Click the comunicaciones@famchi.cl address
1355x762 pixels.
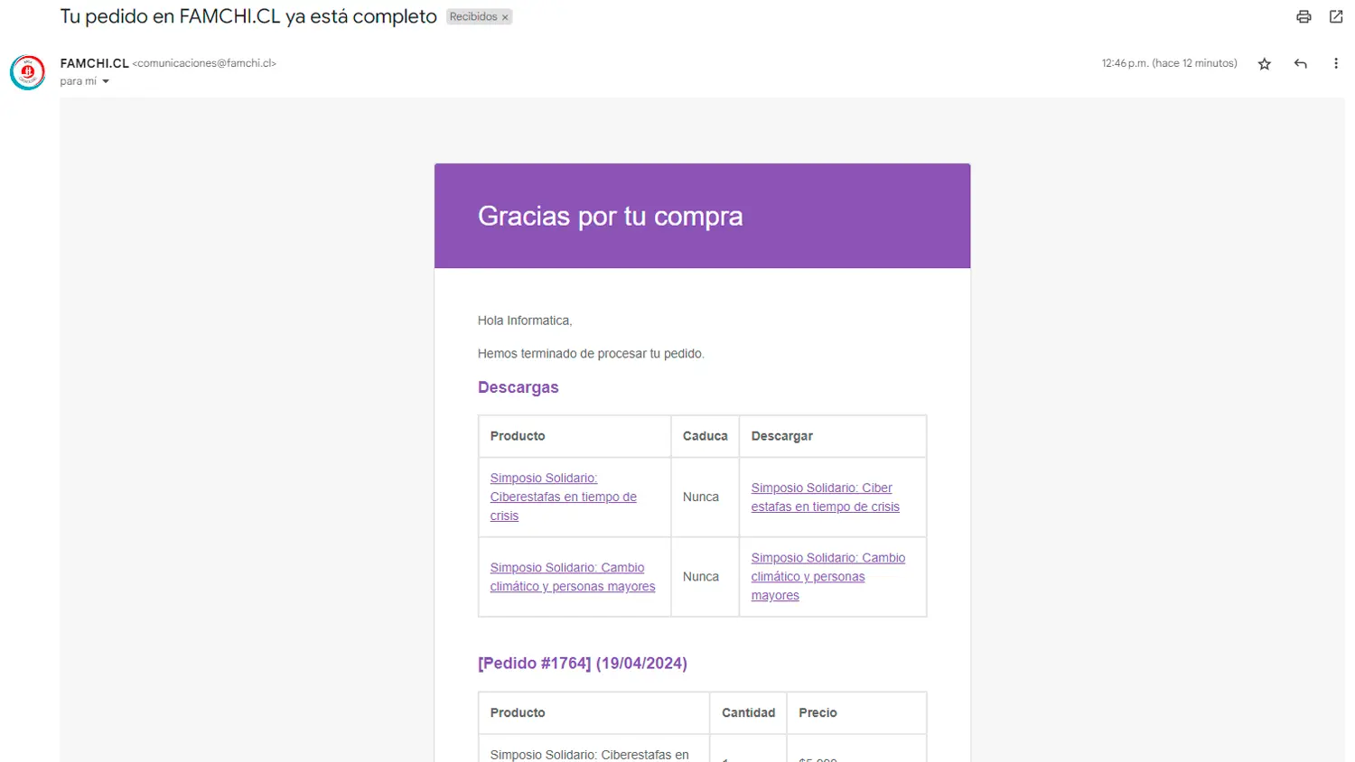point(204,63)
